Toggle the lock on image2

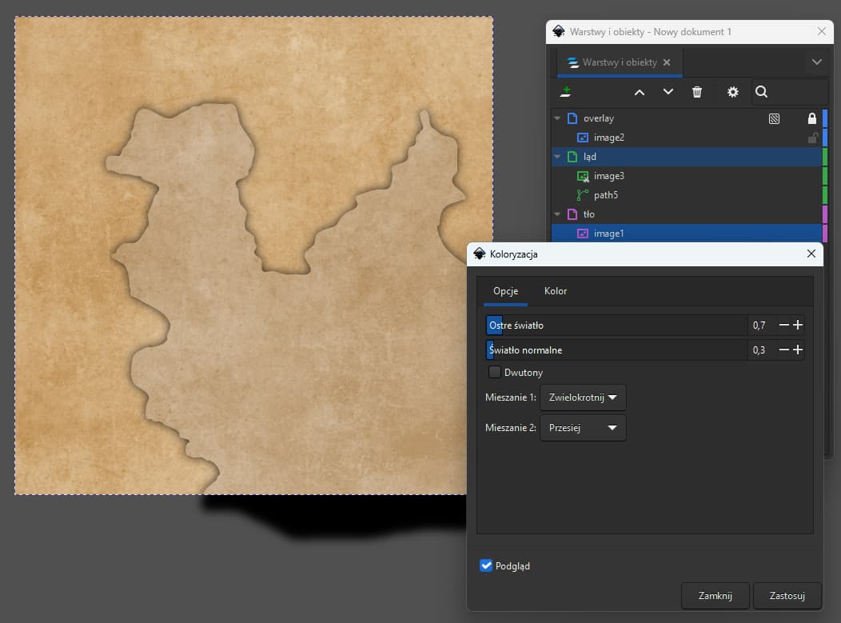pos(812,138)
